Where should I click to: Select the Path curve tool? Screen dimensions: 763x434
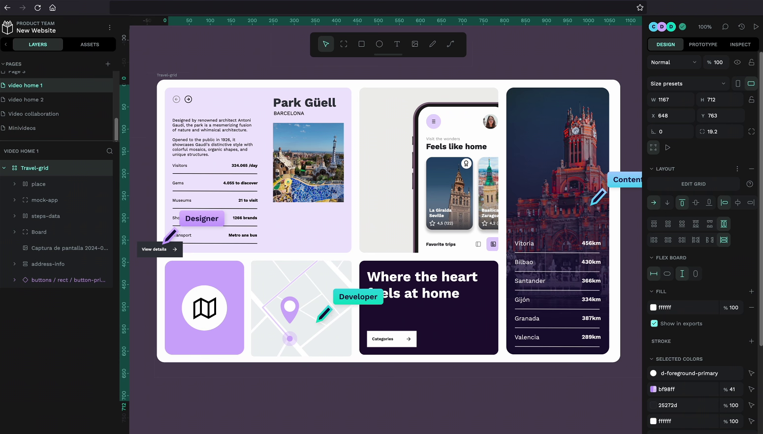[x=450, y=44]
